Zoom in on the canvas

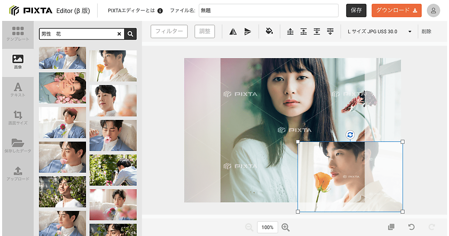(286, 227)
